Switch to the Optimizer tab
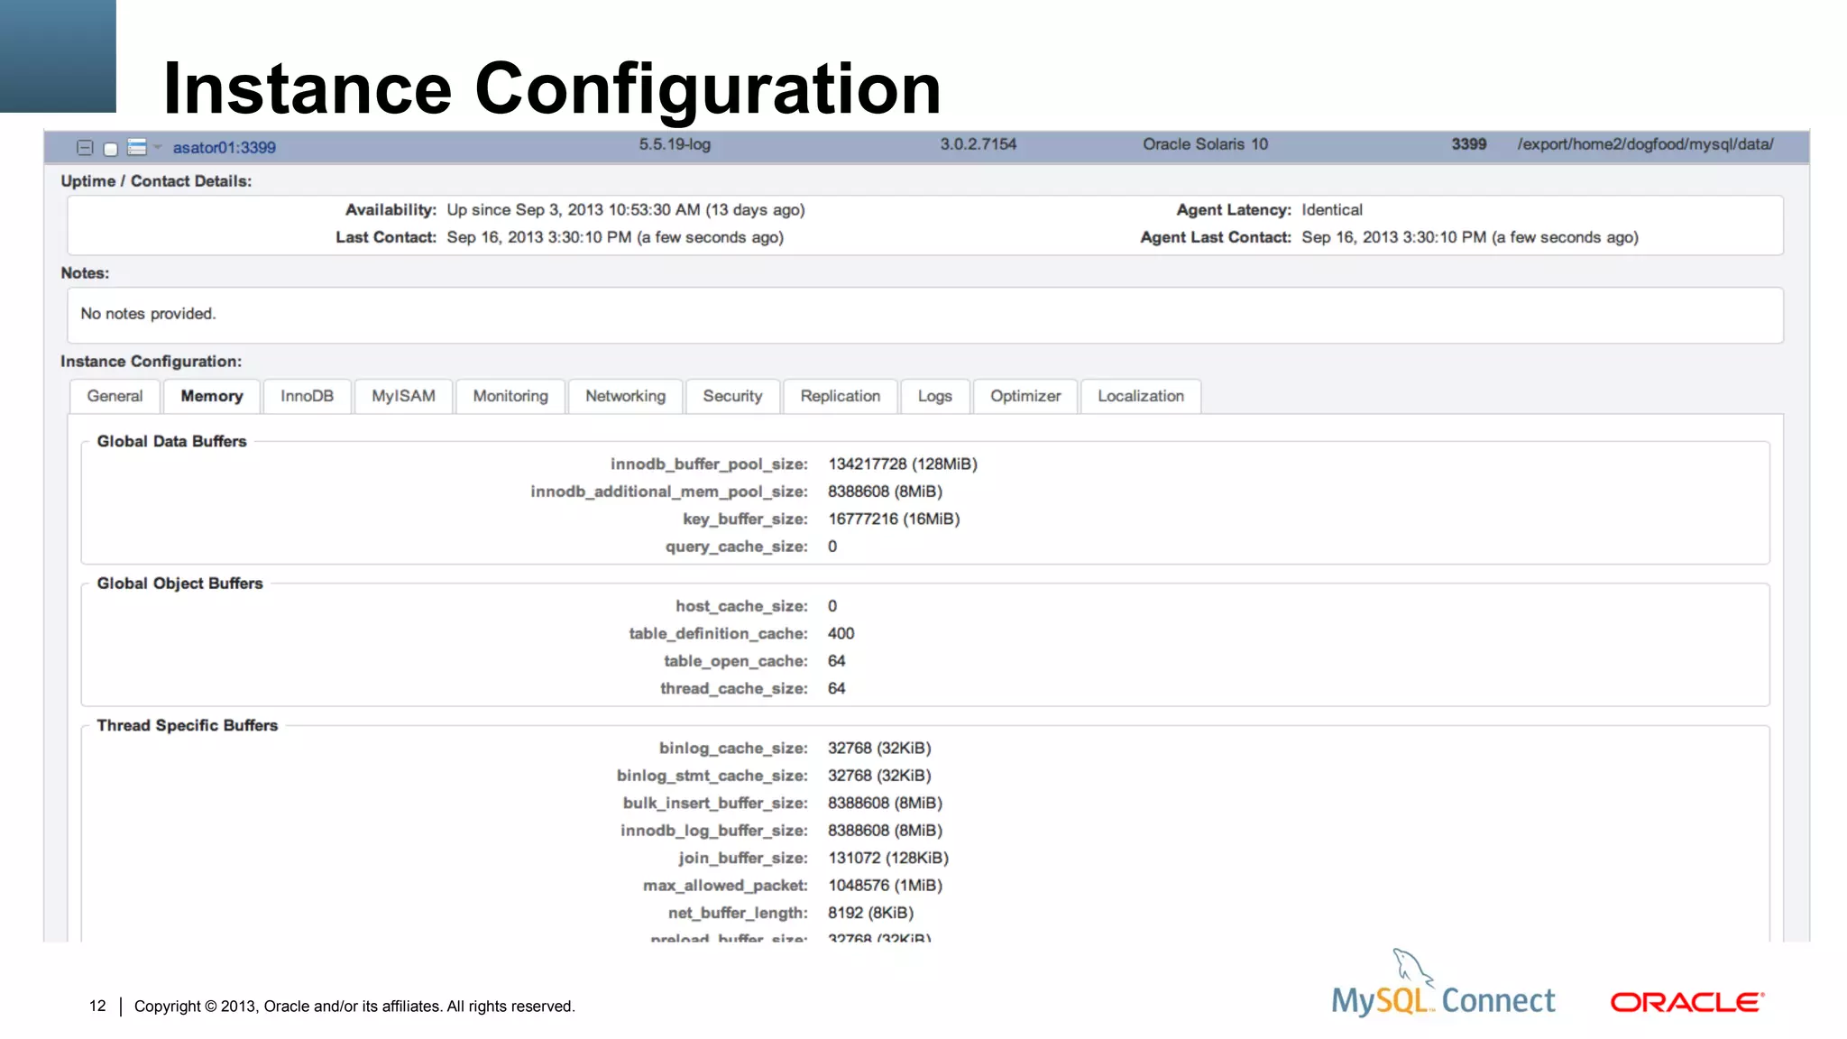This screenshot has height=1039, width=1847. (1025, 396)
